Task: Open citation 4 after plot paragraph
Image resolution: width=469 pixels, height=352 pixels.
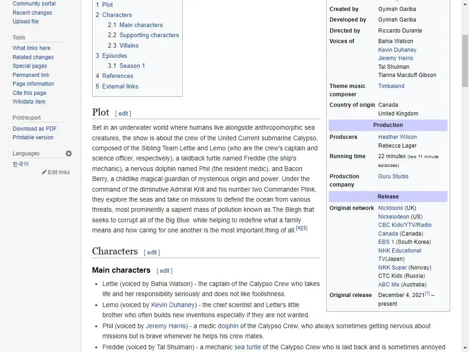Action: [x=299, y=228]
